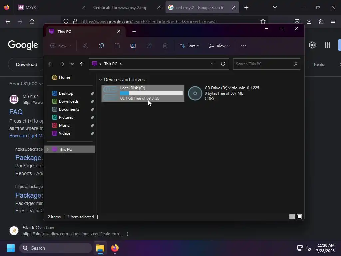The width and height of the screenshot is (341, 256).
Task: Close the cert msys2 Google tab
Action: (x=233, y=7)
